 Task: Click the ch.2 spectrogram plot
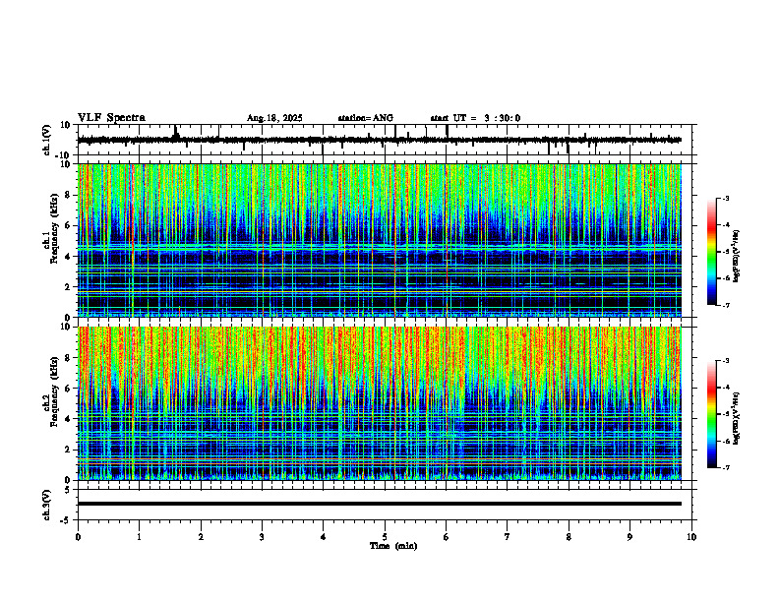(x=380, y=403)
